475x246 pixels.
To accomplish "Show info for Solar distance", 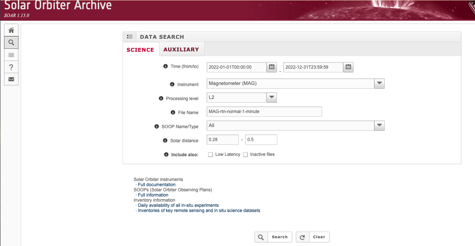I will click(x=165, y=140).
